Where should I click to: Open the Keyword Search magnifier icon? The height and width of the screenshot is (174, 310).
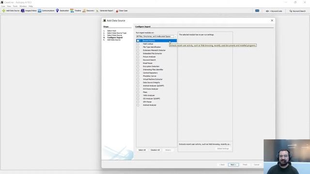click(x=291, y=11)
